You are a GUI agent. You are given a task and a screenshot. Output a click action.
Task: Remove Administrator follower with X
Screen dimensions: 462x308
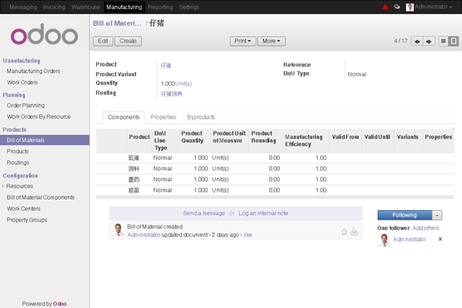[x=440, y=239]
